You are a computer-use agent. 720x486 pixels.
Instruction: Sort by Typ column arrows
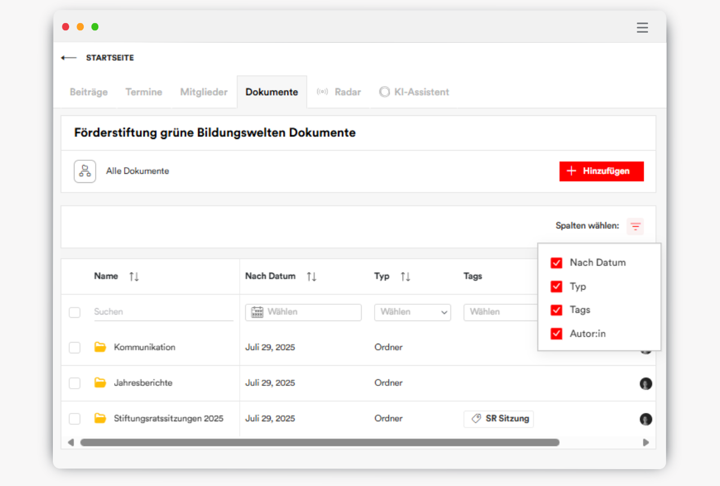click(405, 276)
